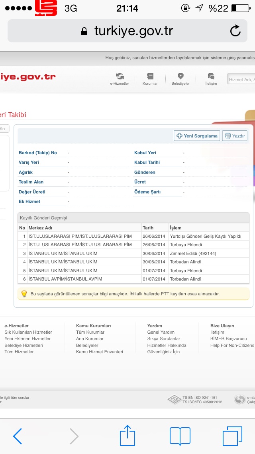Click the Kayıtlı Gönderi Geçmişi panel header
The width and height of the screenshot is (255, 454).
tap(133, 218)
